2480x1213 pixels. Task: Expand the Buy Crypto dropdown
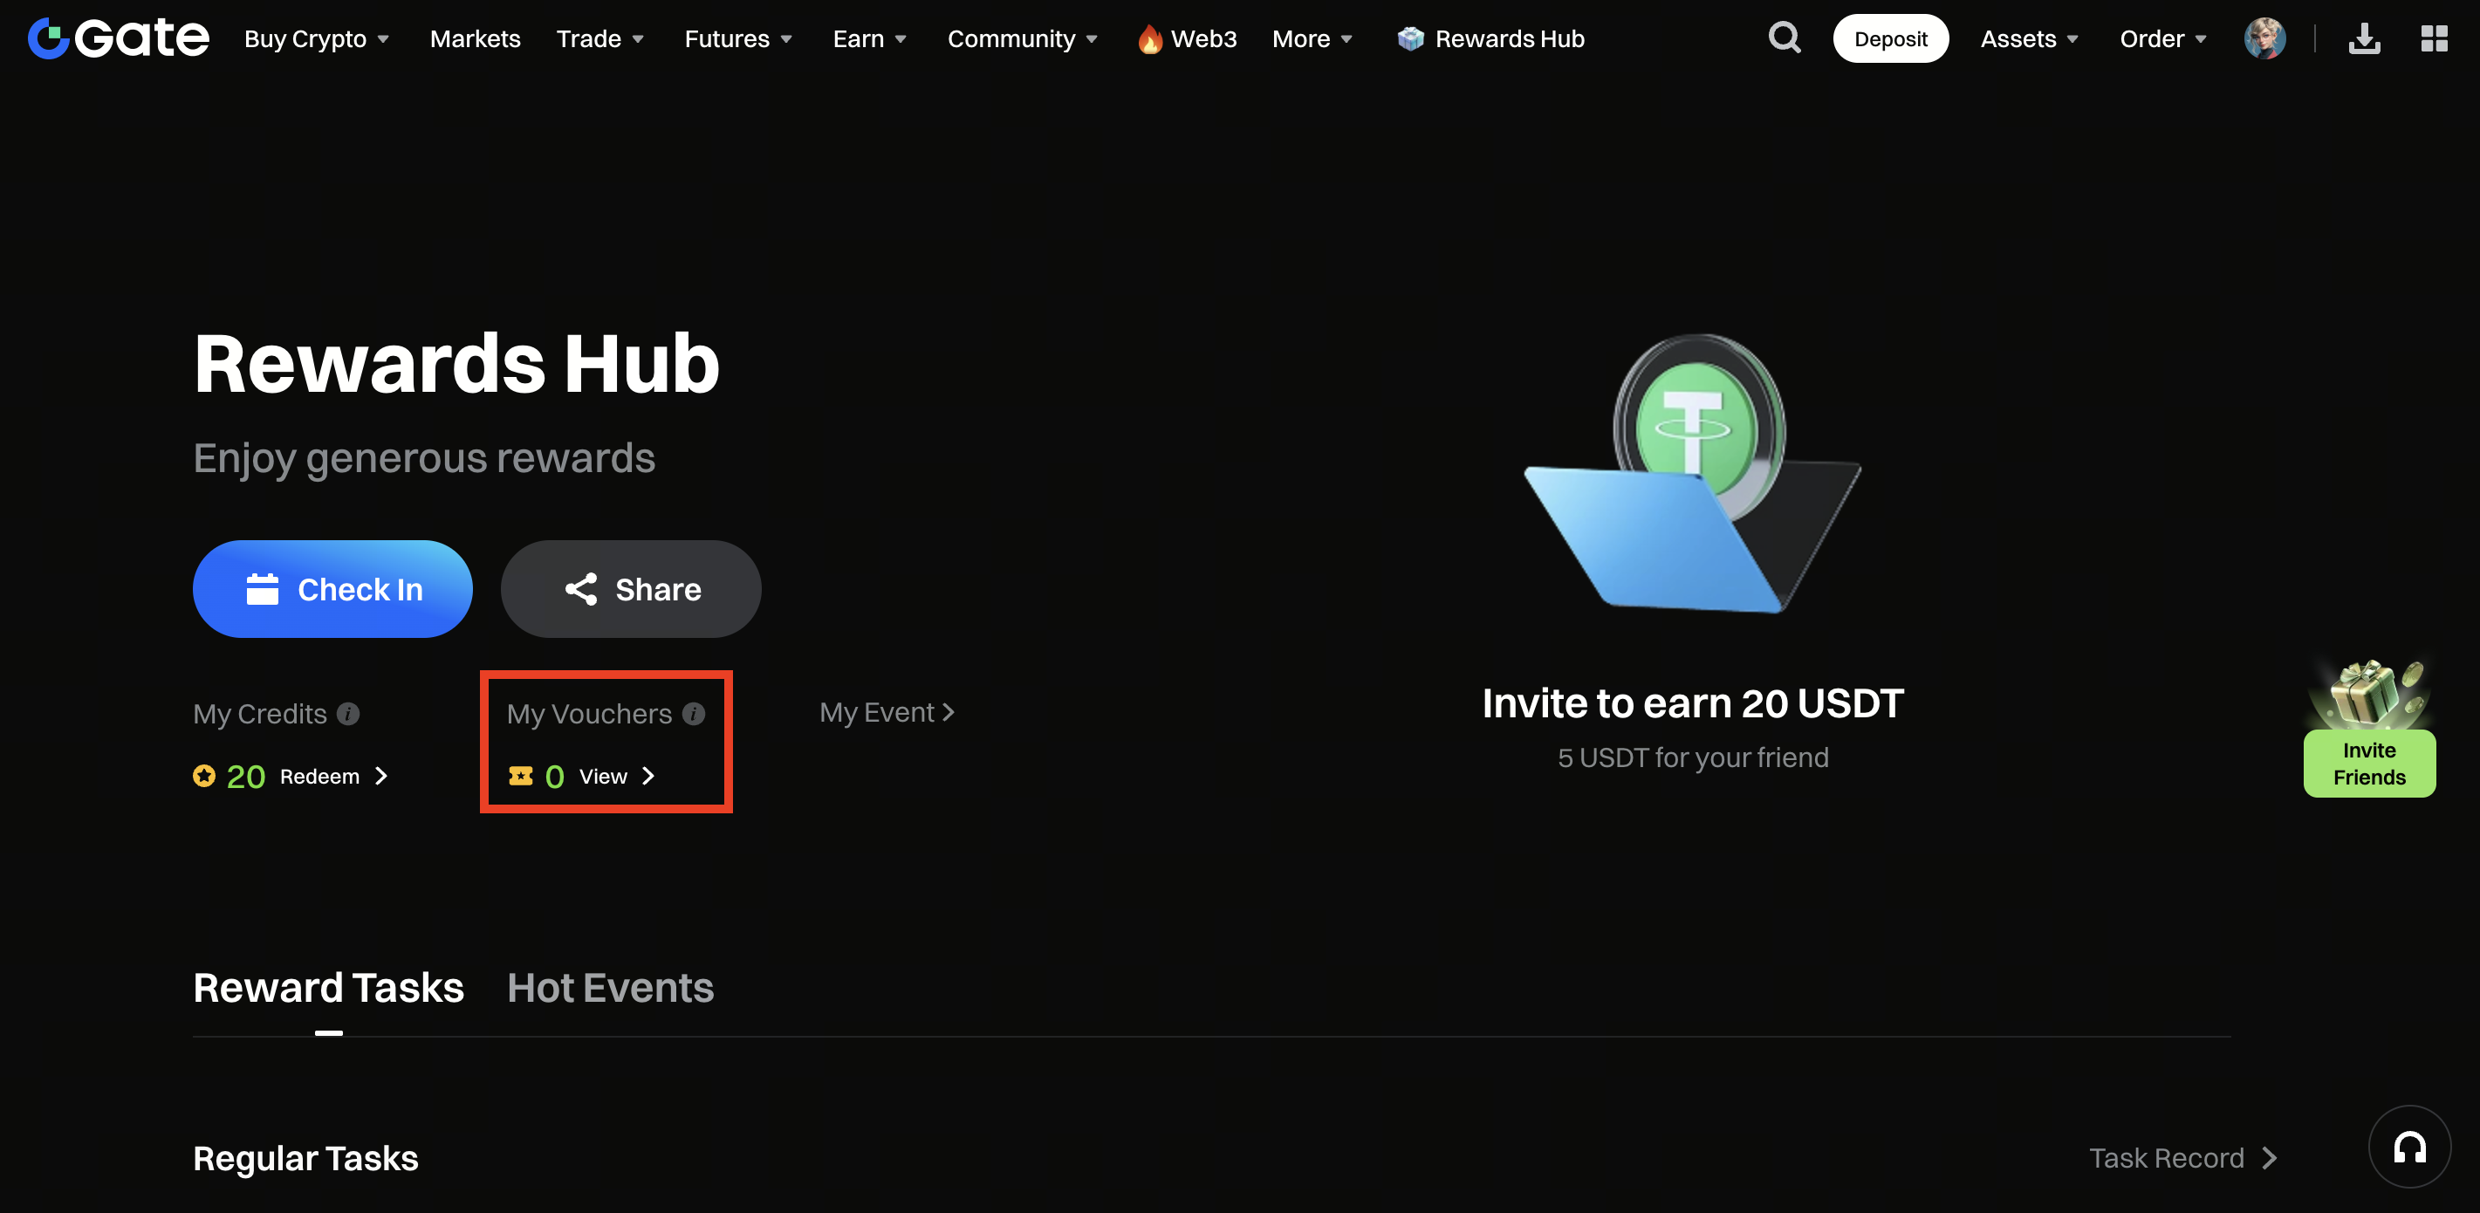317,38
